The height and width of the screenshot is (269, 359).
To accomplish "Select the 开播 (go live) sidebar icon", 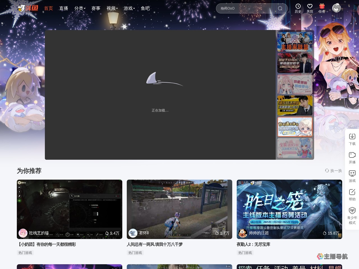I will click(352, 157).
